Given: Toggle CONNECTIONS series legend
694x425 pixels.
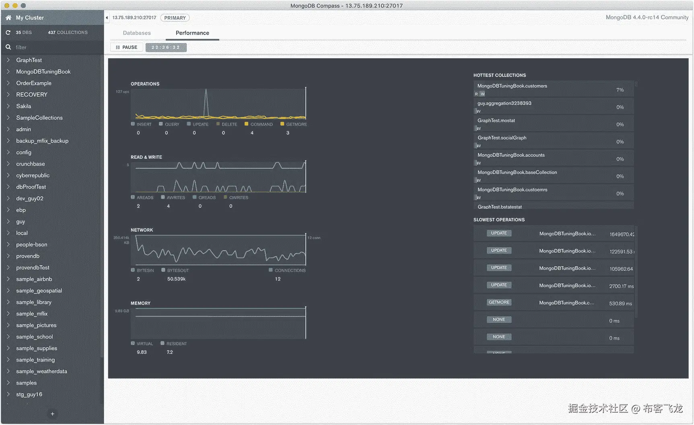Looking at the screenshot, I should tap(287, 270).
